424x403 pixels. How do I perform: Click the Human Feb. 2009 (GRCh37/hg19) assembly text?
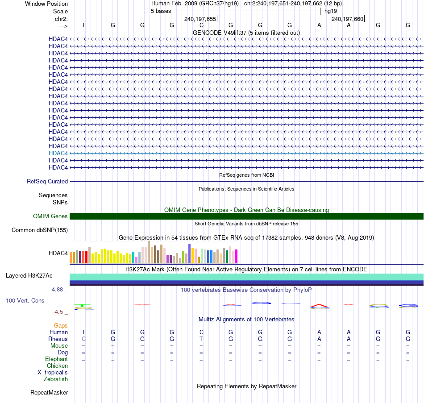point(195,4)
